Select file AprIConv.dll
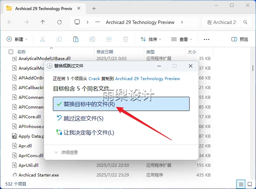Screen dimensions: 256x189 [x=31, y=155]
